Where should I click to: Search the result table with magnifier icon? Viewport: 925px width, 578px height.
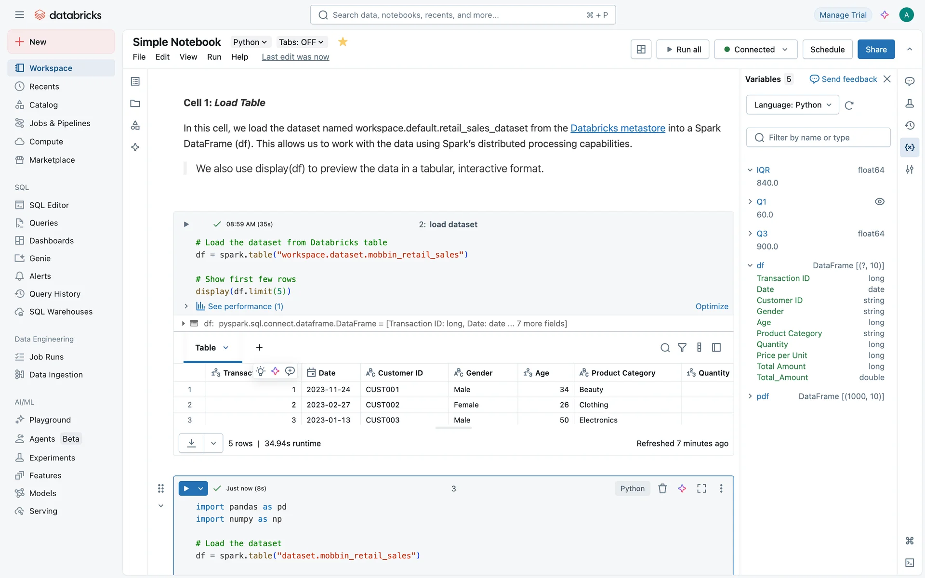pyautogui.click(x=665, y=347)
